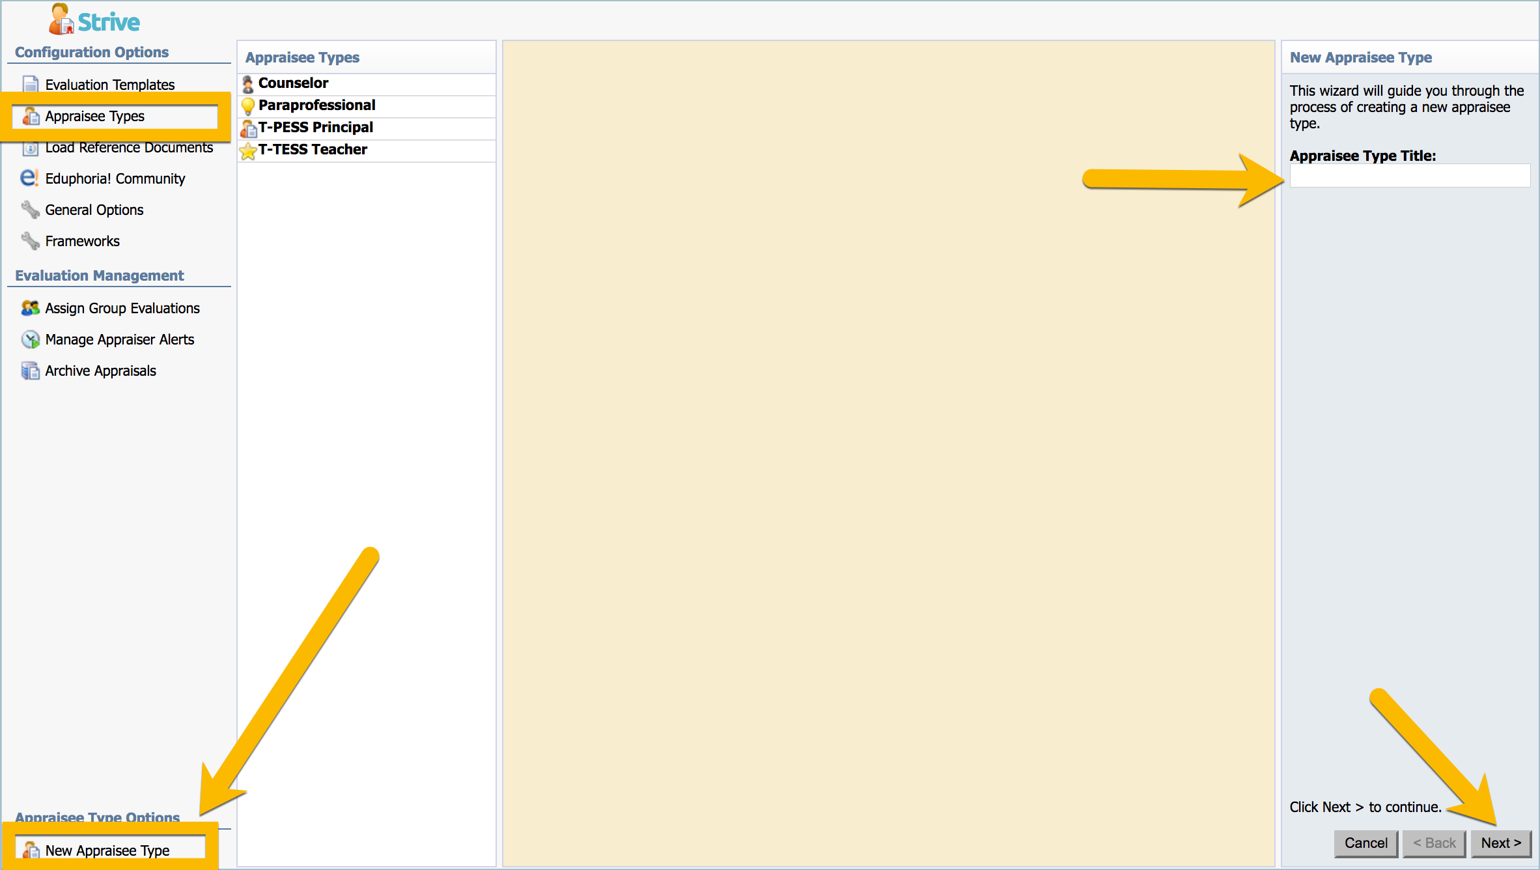Click the Counselor person icon
Screen dimensions: 1540x870
(248, 84)
